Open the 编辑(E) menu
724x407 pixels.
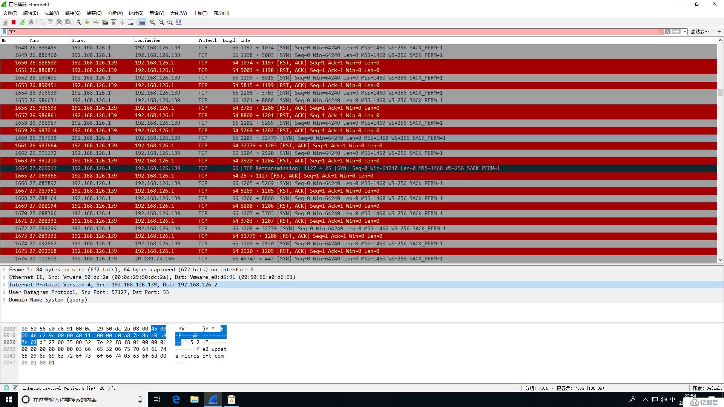coord(31,13)
